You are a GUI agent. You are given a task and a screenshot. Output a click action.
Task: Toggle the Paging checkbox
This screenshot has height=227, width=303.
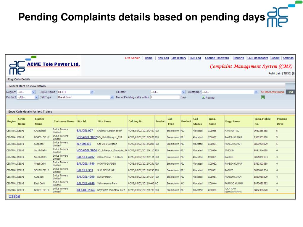(203, 97)
